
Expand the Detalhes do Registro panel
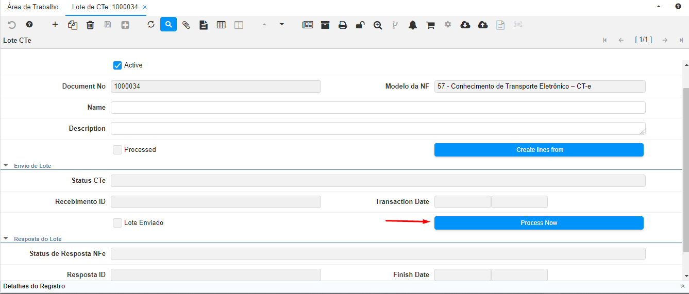pos(682,286)
